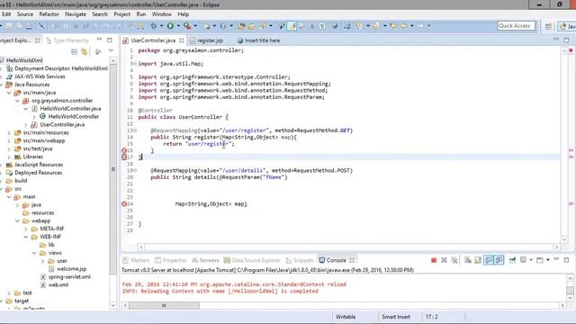Click the Console horizontal scrollbar thumb
Screen dimensions: 576x324
click(164, 306)
